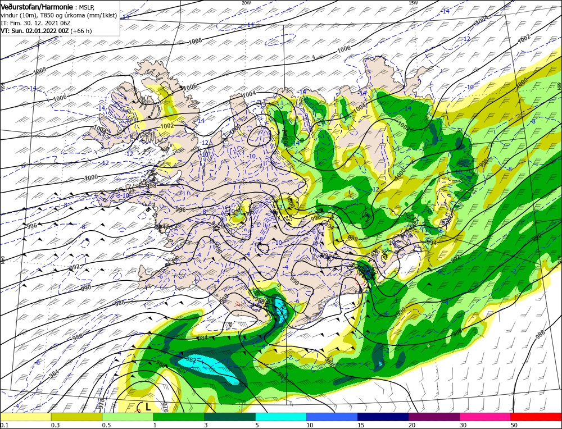
Task: Click the legend value '50'
Action: [514, 425]
